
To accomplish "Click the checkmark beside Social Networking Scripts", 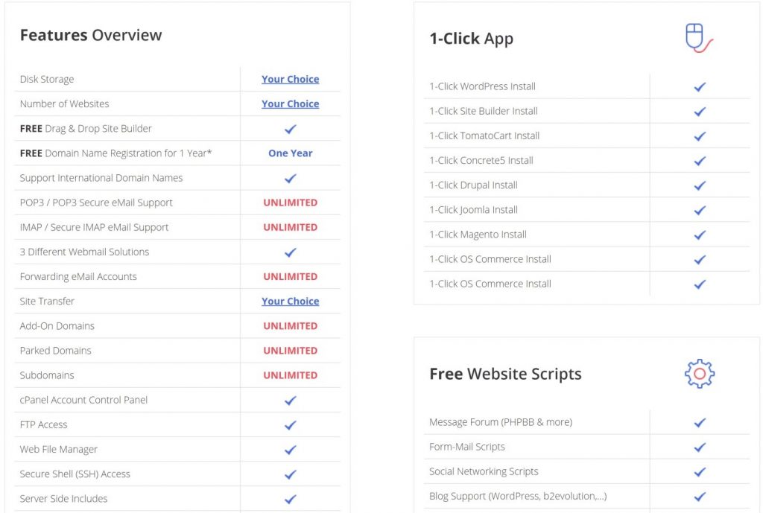I will tap(700, 472).
